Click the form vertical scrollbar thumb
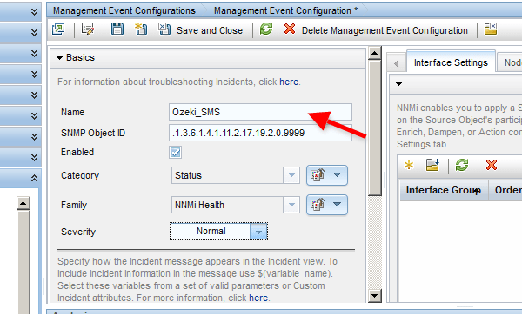 point(375,128)
